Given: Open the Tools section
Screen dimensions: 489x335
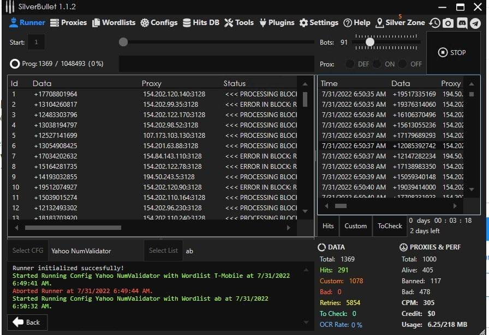Looking at the screenshot, I should click(238, 23).
